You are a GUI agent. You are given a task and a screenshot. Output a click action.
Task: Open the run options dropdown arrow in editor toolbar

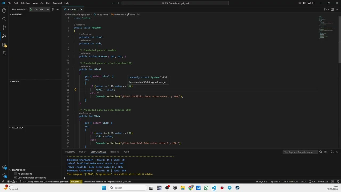328,9
